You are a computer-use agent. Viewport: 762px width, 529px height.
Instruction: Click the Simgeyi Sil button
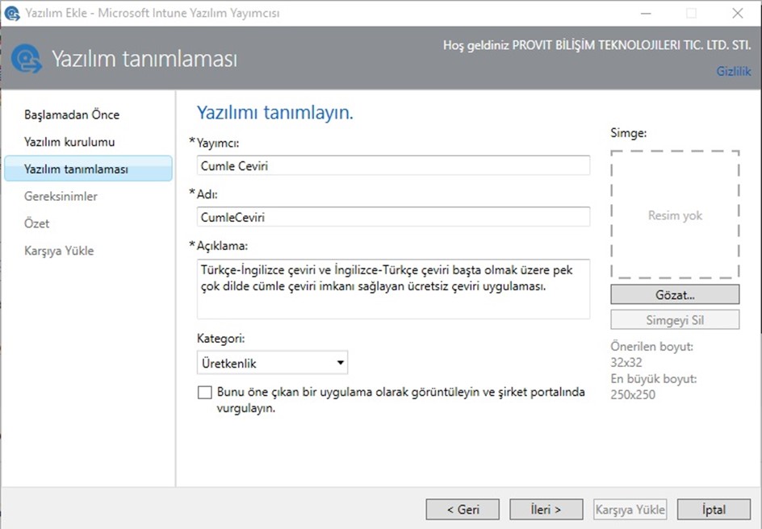[x=675, y=320]
